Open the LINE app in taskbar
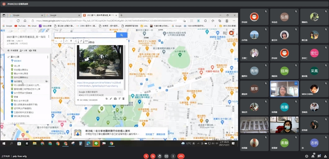Viewport: 329px width, 159px height. point(96,144)
